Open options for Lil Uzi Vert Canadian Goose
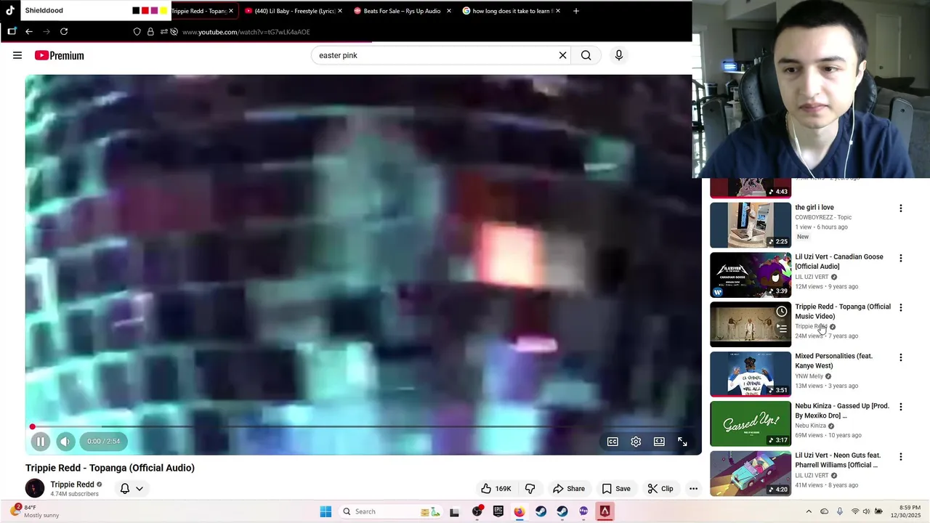The image size is (930, 523). click(901, 258)
